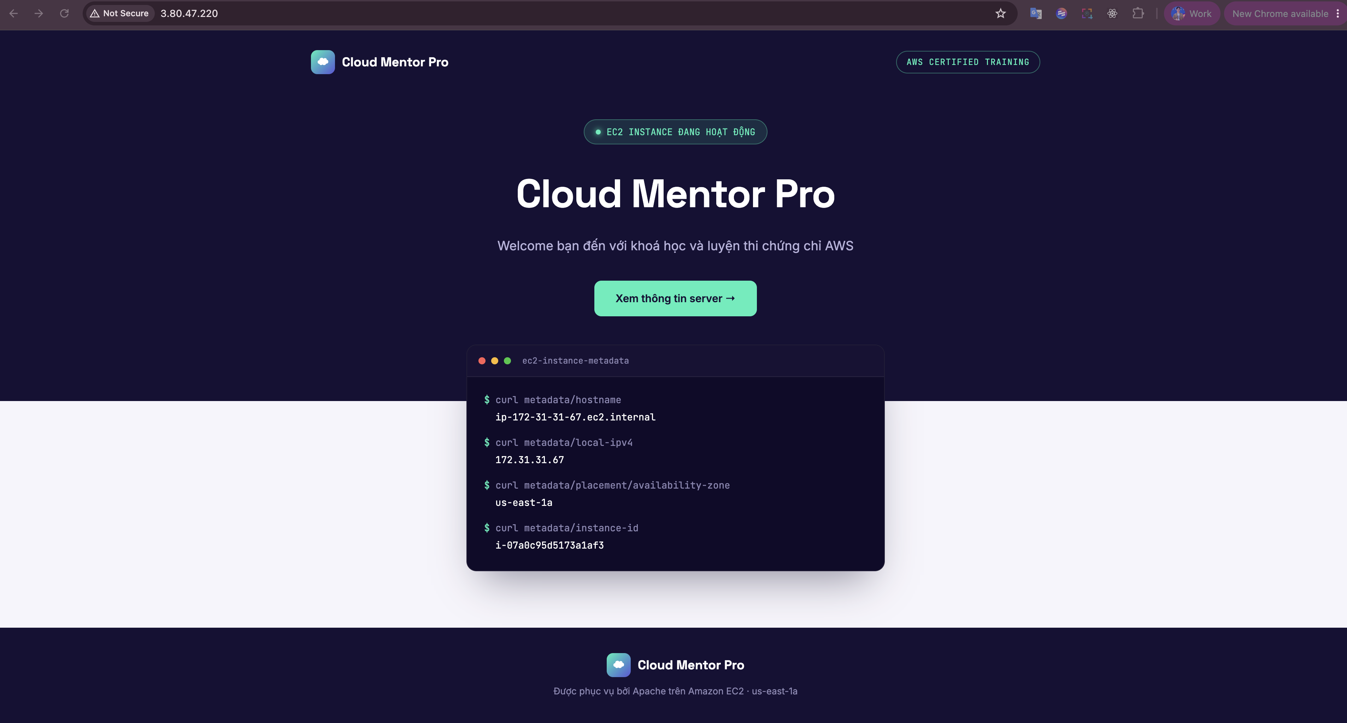This screenshot has width=1347, height=723.
Task: Click the red dot in terminal title bar
Action: (482, 361)
